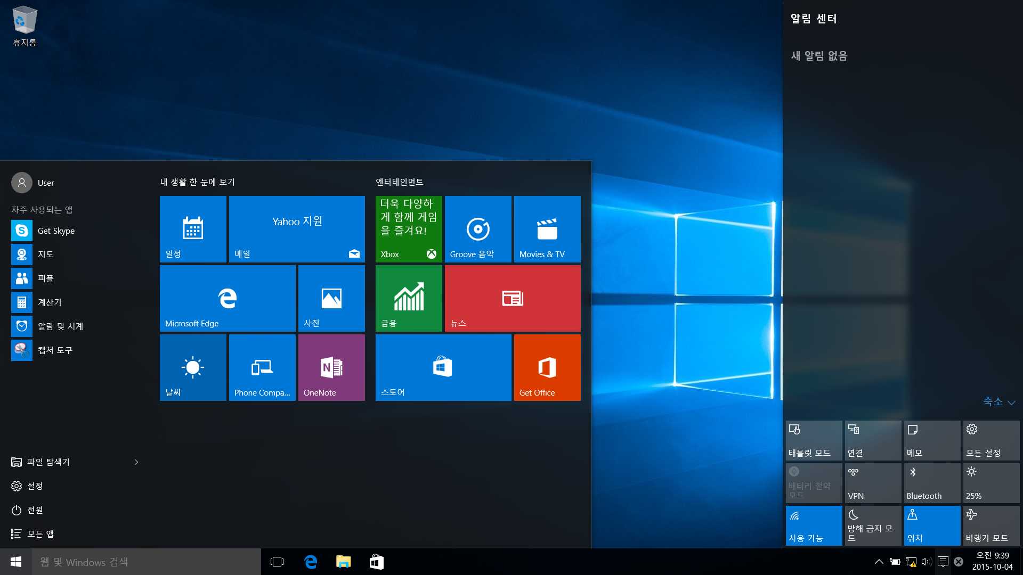Expand the File Explorer (파일 탐색기) jump list arrow
Viewport: 1023px width, 575px height.
[x=136, y=462]
